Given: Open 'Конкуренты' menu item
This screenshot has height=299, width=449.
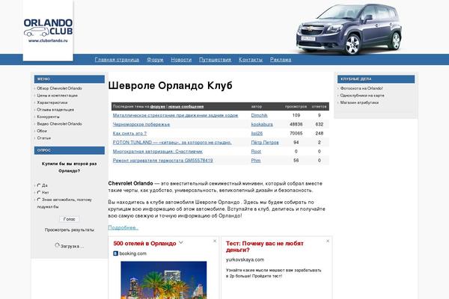Looking at the screenshot, I should coord(48,117).
